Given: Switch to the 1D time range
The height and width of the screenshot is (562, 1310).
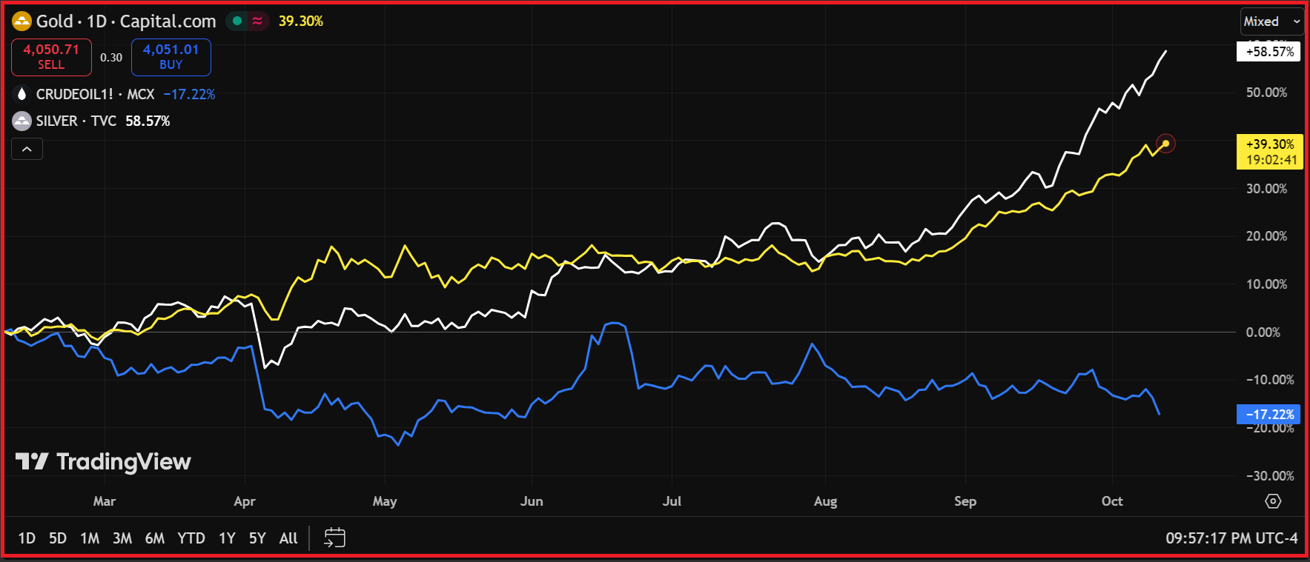Looking at the screenshot, I should pos(27,538).
